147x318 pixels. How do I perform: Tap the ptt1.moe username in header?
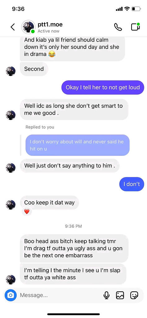click(x=50, y=24)
